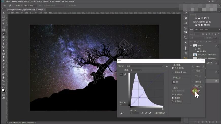
Task: Select the Eyedropper tool in the left toolbar
Action: coord(4,34)
